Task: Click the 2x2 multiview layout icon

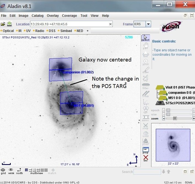Action: [38, 170]
